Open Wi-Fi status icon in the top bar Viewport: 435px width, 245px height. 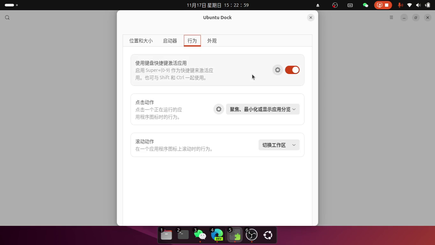coord(409,5)
